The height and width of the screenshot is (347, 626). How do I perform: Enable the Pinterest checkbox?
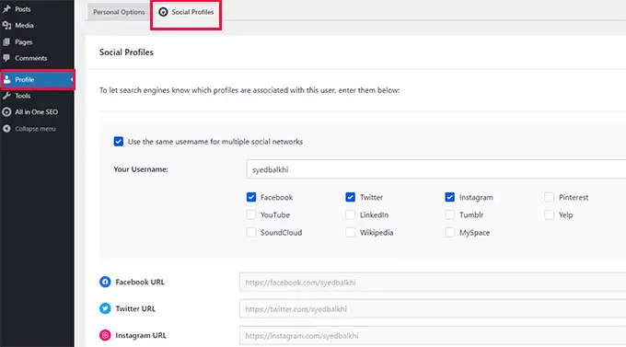(x=549, y=197)
